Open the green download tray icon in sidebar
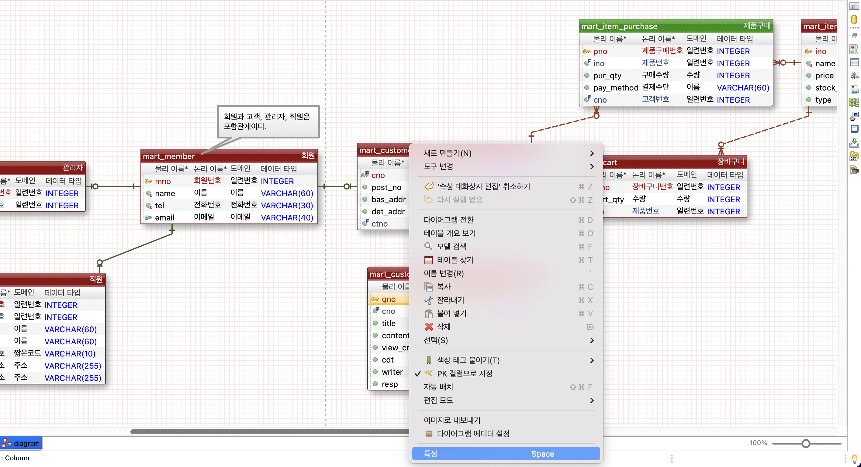The image size is (861, 467). [x=854, y=143]
